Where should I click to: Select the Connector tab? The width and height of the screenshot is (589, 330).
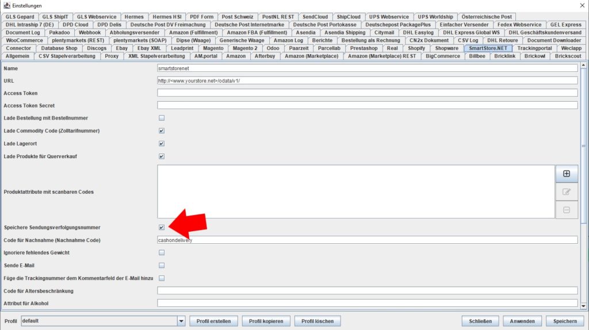[x=18, y=48]
